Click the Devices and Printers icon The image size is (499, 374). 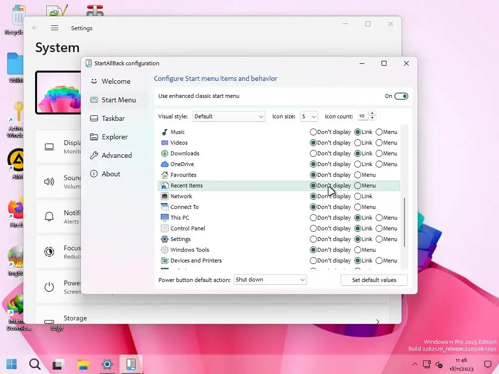tap(165, 261)
